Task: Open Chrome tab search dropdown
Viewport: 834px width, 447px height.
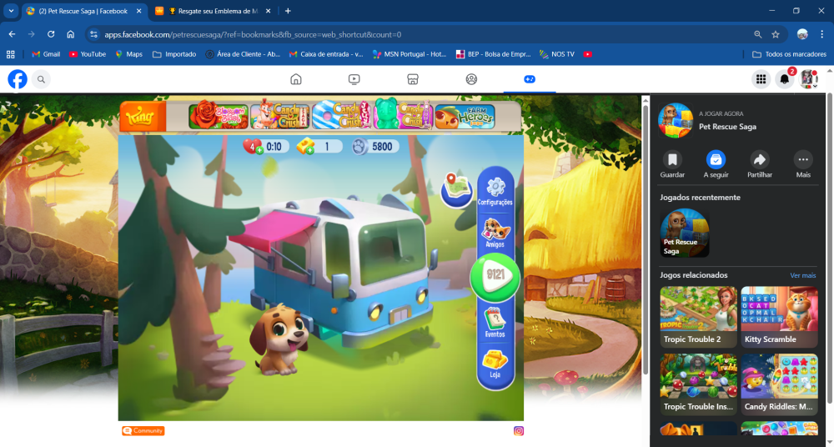Action: click(11, 11)
